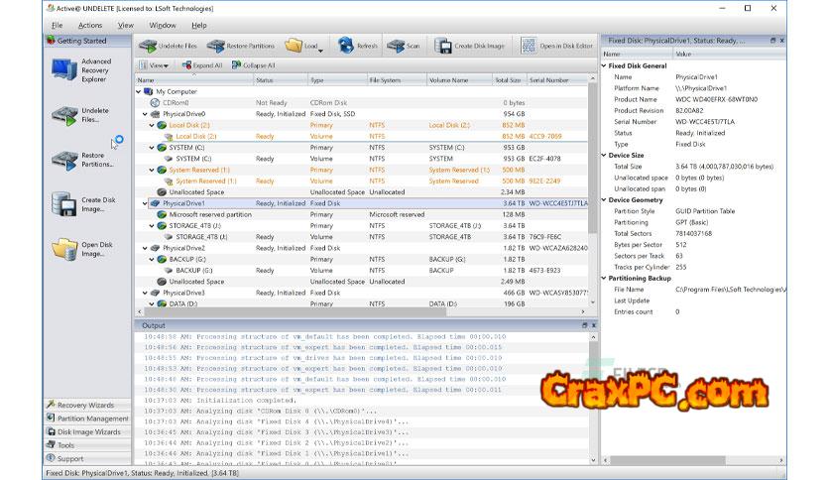Open the Help menu
829x480 pixels.
click(x=199, y=25)
